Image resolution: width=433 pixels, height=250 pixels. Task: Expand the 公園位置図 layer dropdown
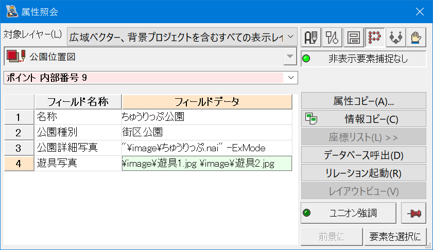pos(290,57)
